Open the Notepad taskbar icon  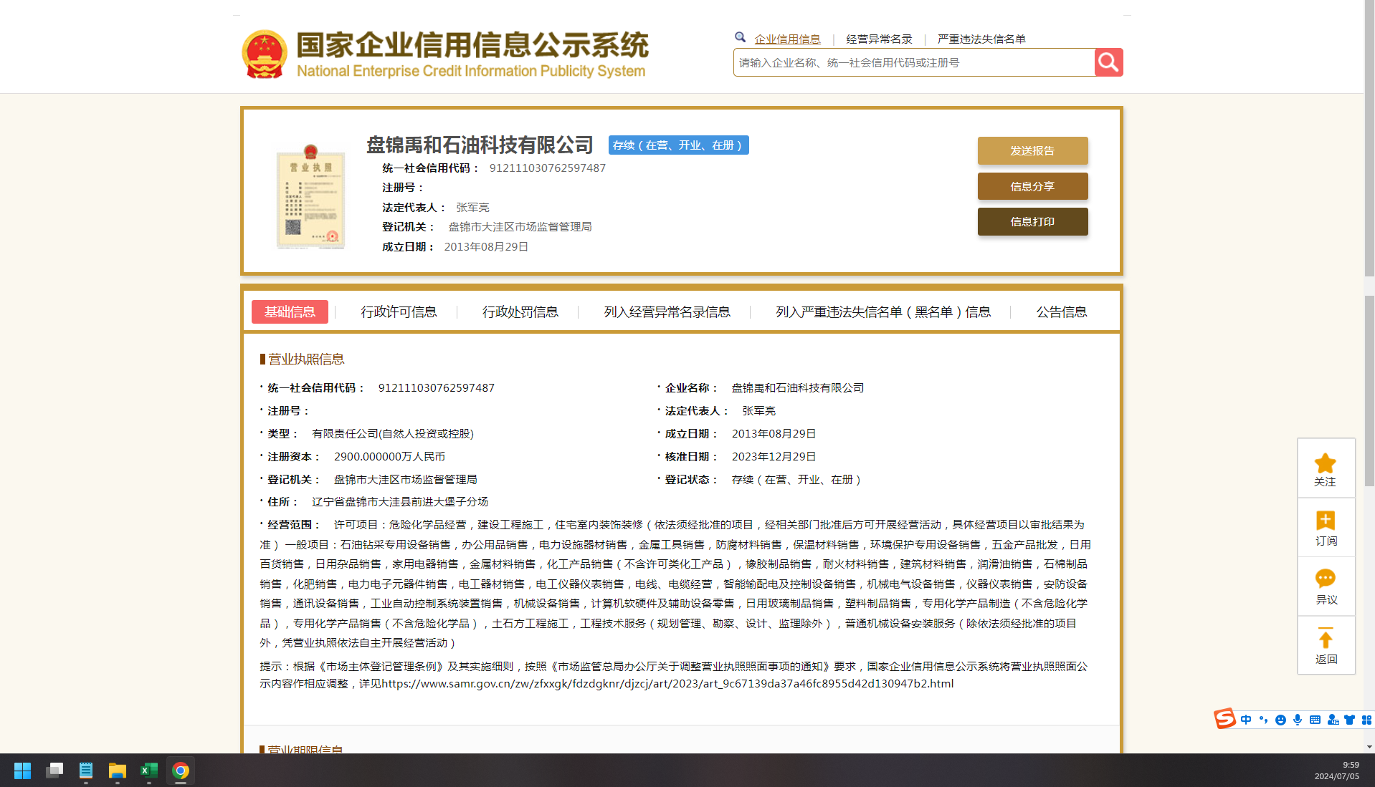point(86,771)
